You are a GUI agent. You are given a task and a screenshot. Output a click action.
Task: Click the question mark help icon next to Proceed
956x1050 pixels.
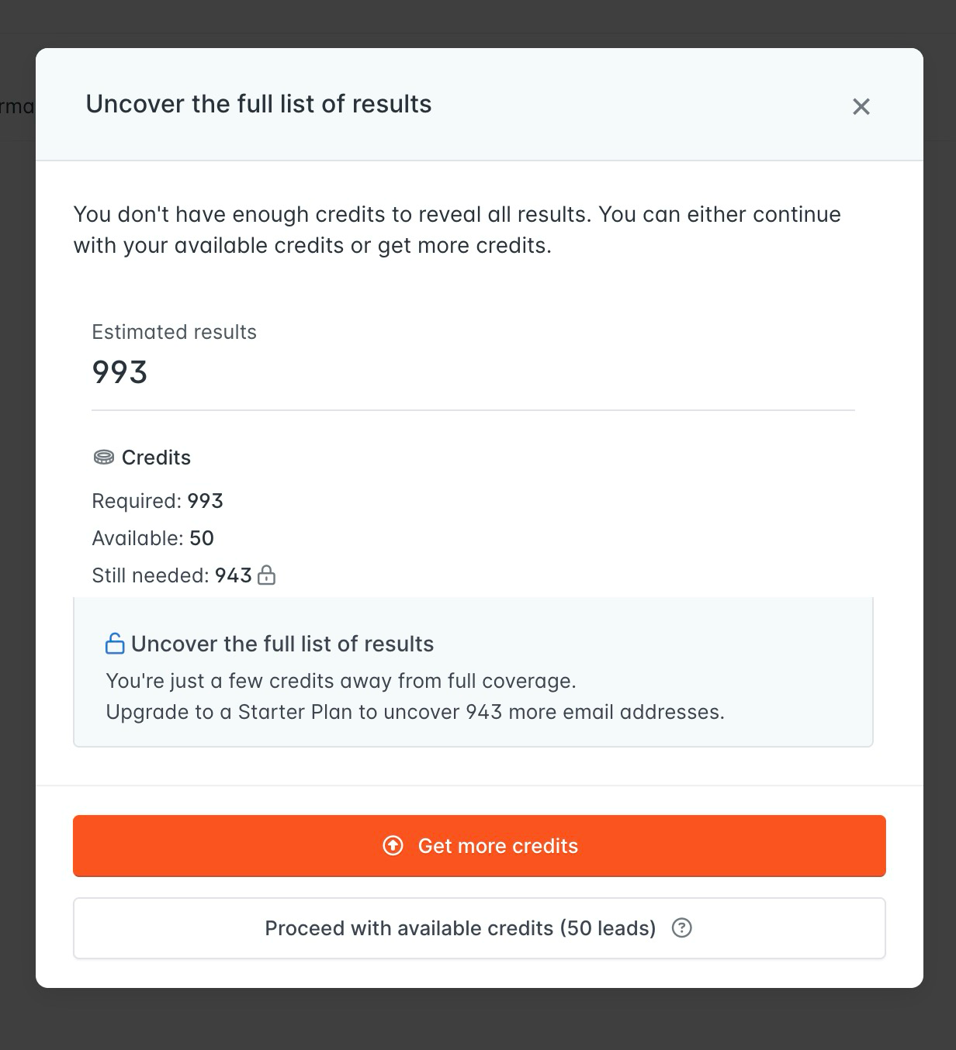(x=681, y=927)
